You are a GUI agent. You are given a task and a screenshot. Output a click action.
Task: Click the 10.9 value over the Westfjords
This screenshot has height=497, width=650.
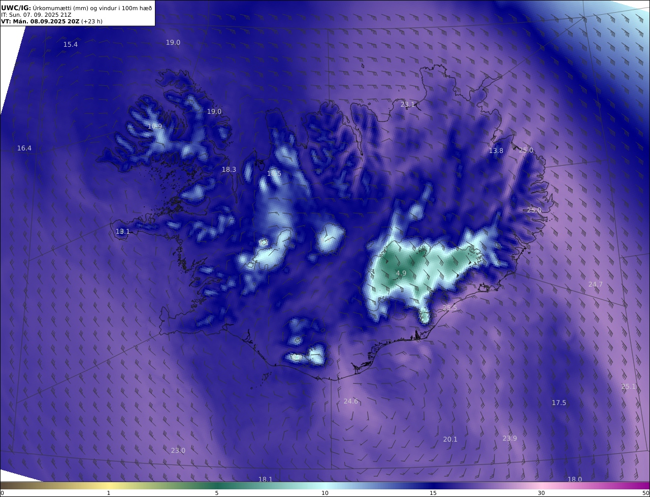pyautogui.click(x=155, y=127)
